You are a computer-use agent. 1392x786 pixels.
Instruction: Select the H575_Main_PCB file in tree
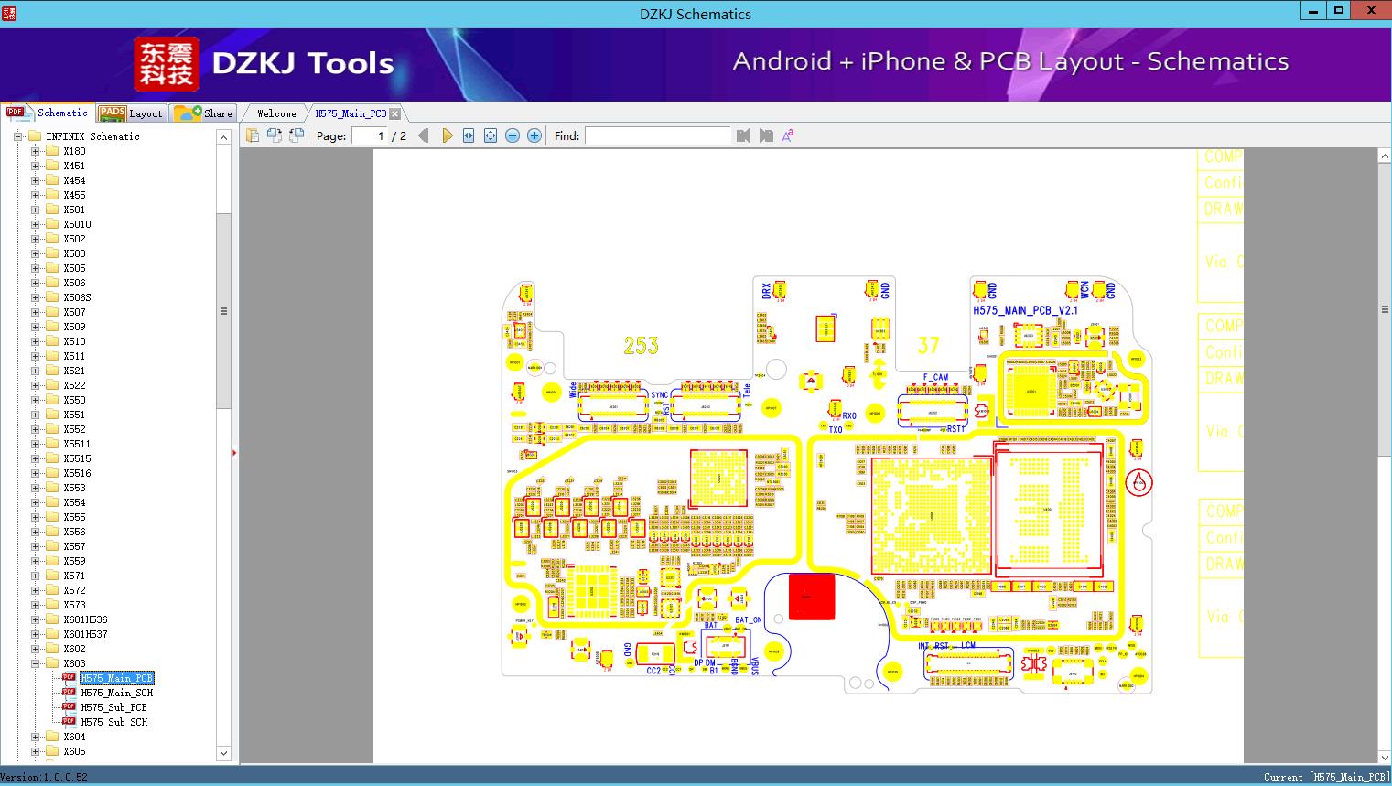(116, 678)
